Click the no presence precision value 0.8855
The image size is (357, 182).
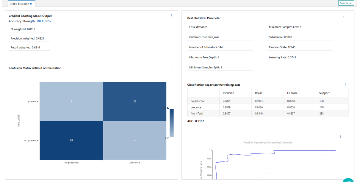point(226,101)
